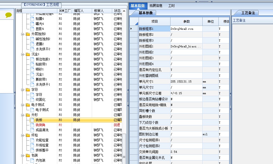Click the document icon beside 喷砂1
Viewport: 273px width, 164px height.
tap(32, 69)
